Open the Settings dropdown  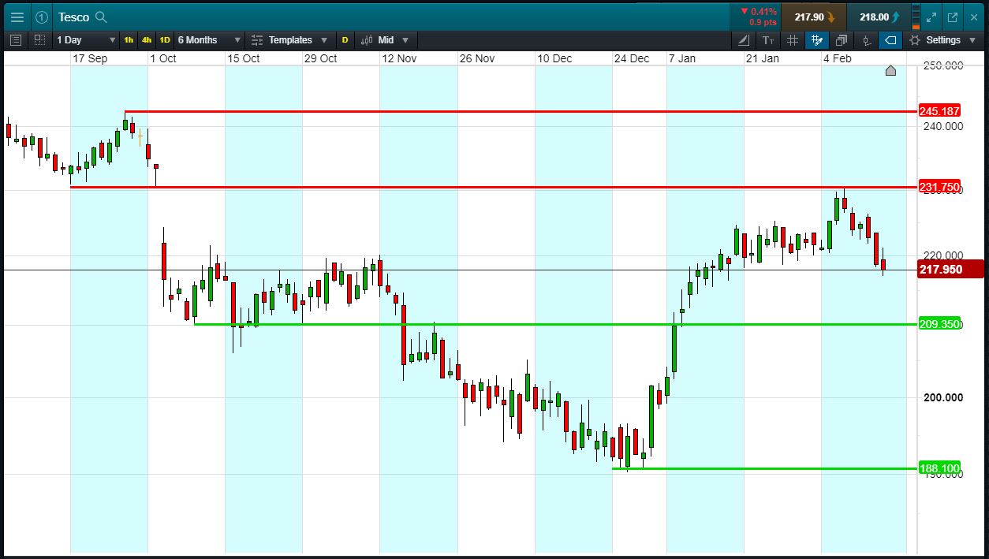[942, 39]
